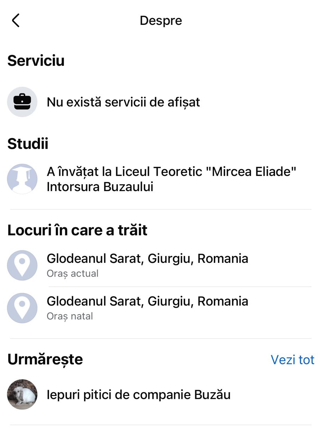Tap the "Serviciu" section heading
Viewport: 321px width, 445px height.
click(36, 61)
